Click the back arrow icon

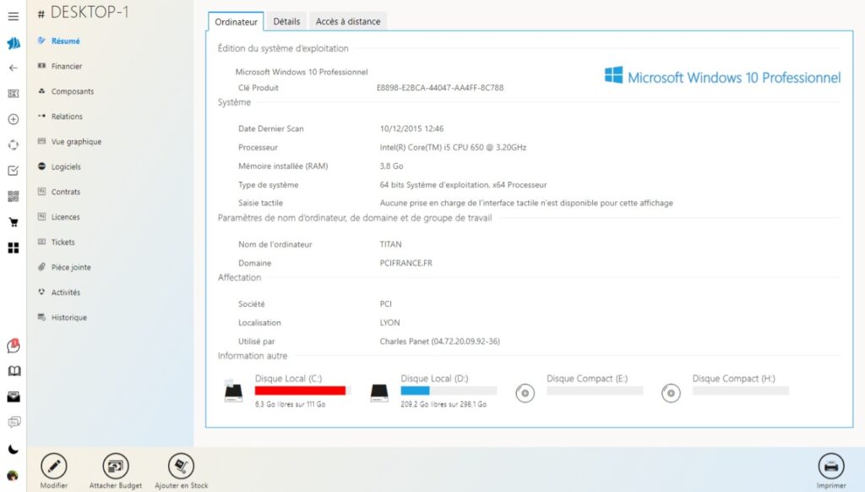tap(13, 68)
